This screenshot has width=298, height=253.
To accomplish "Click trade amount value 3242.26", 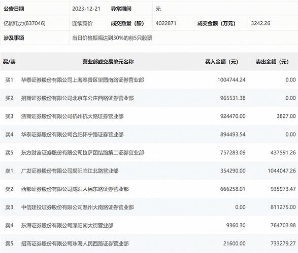I will coord(260,23).
